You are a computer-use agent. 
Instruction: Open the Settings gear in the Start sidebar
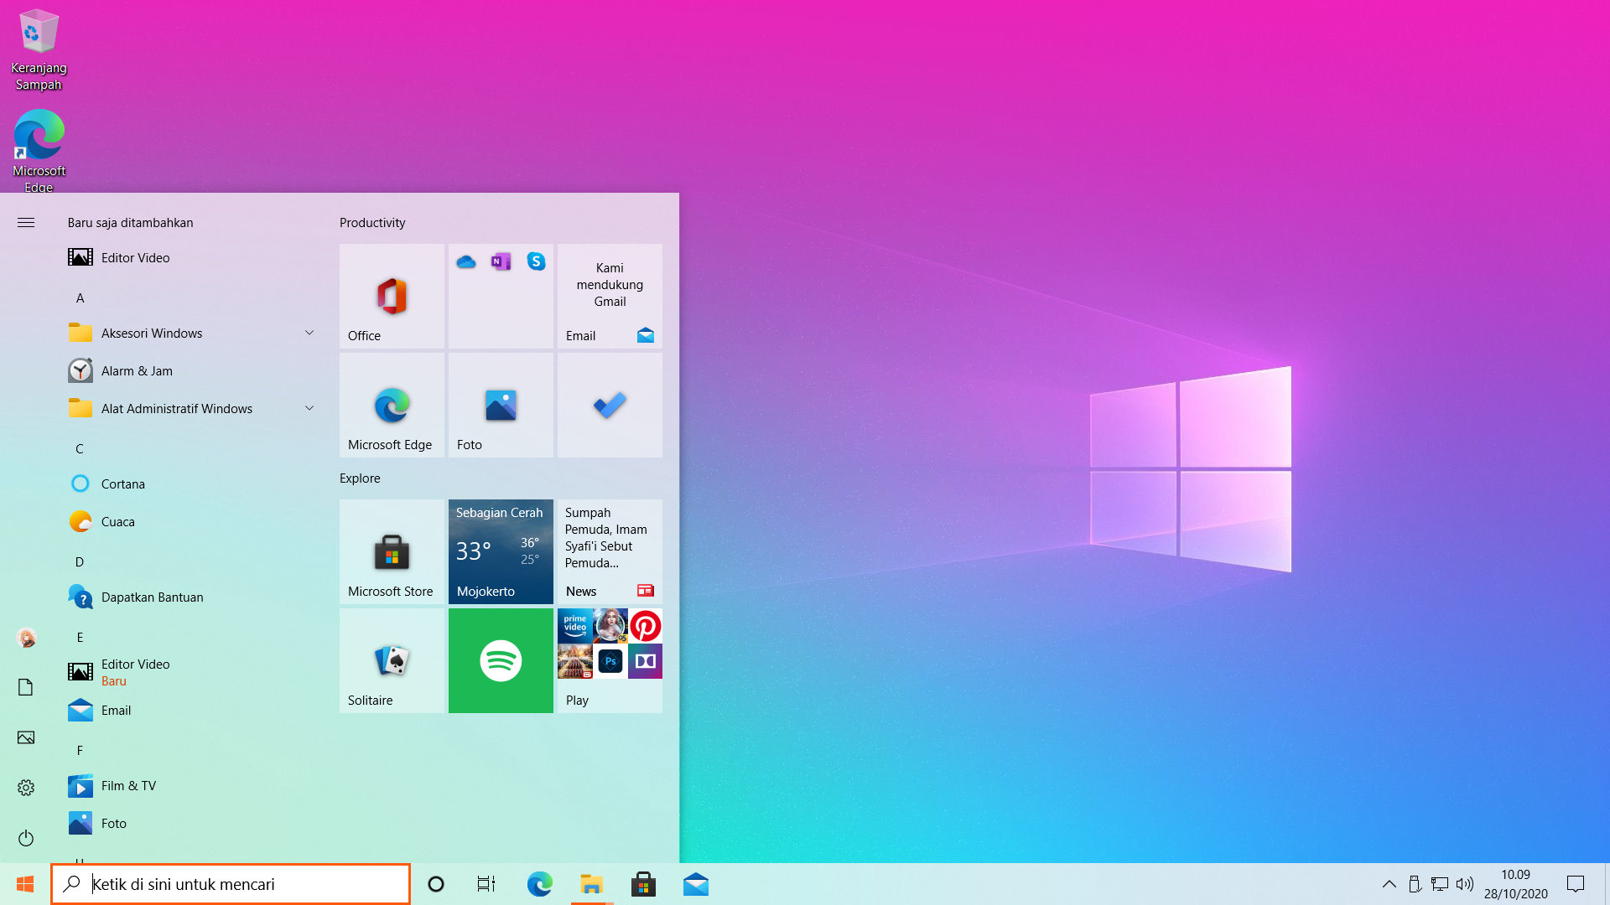pyautogui.click(x=26, y=788)
